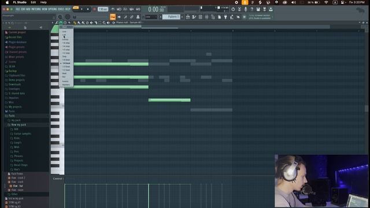
Task: Click the question mark help icon
Action: click(252, 9)
